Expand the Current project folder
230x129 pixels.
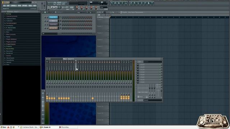(x=11, y=23)
